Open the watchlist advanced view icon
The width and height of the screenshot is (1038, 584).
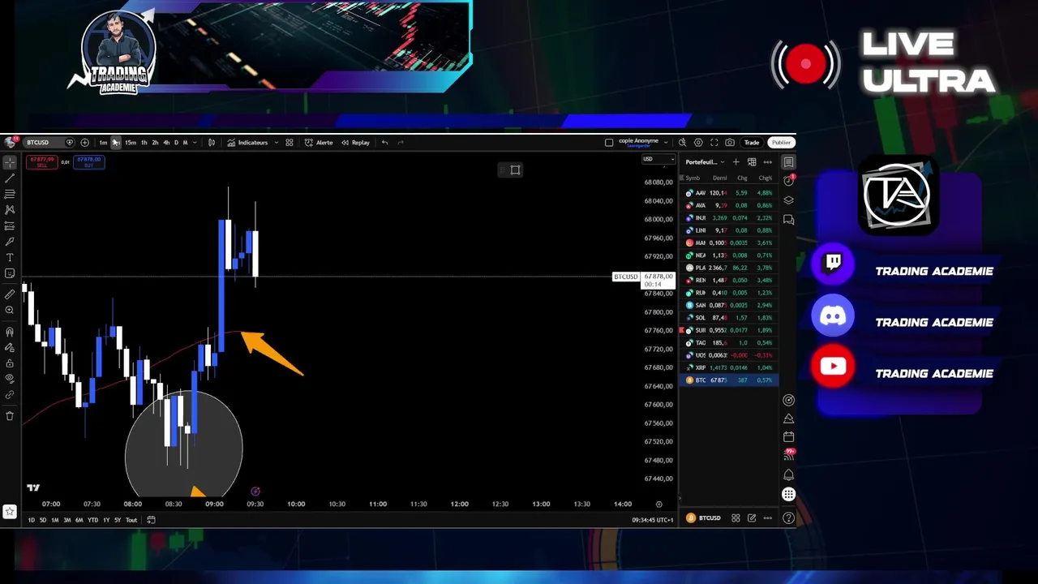pyautogui.click(x=752, y=162)
